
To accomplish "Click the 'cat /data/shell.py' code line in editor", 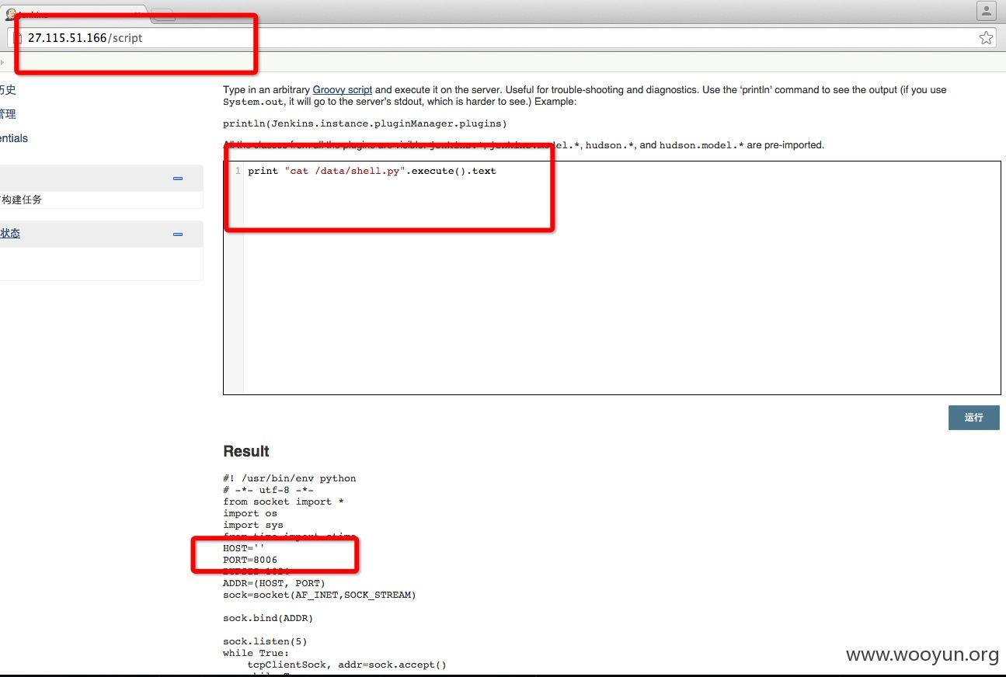I will (371, 171).
